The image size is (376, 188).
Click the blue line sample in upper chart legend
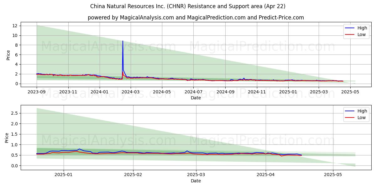point(350,28)
